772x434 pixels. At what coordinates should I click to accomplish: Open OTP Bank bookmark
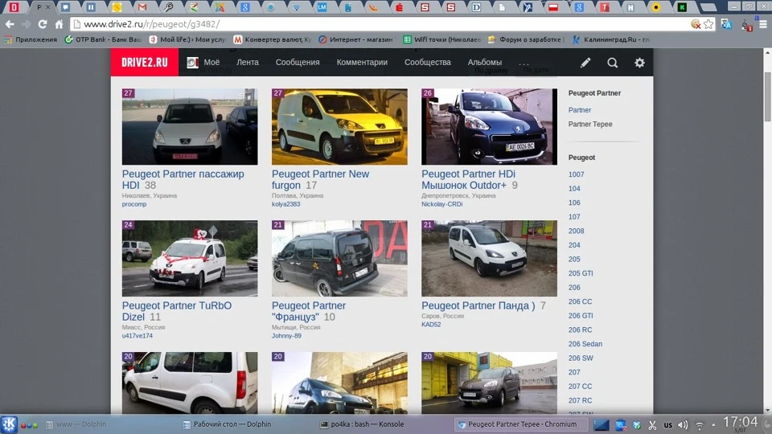[103, 39]
